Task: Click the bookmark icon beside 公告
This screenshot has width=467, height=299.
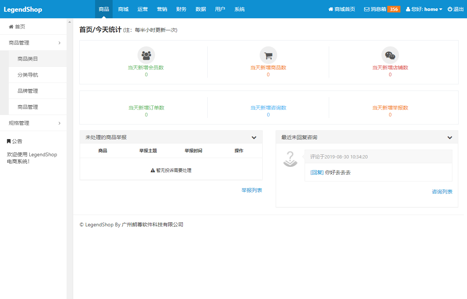Action: tap(9, 141)
